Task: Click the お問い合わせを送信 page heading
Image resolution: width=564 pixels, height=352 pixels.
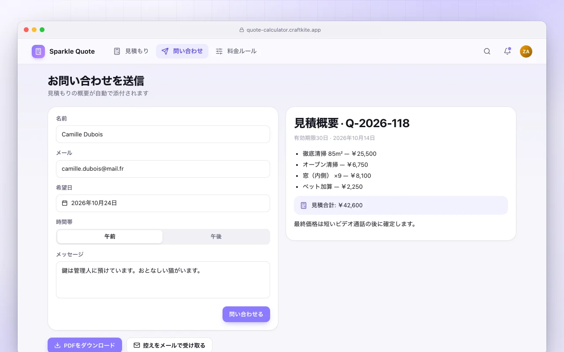Action: (96, 81)
